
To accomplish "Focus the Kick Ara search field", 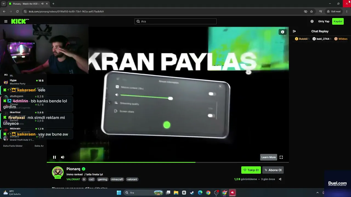I will (175, 21).
